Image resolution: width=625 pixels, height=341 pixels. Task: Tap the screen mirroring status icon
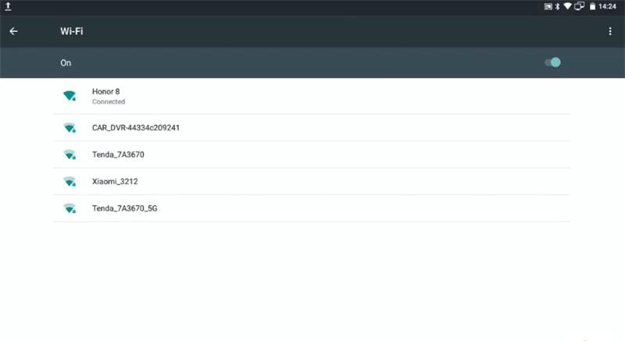[580, 6]
